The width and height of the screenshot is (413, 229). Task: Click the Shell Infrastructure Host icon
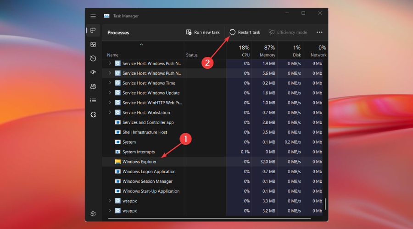[x=118, y=132]
